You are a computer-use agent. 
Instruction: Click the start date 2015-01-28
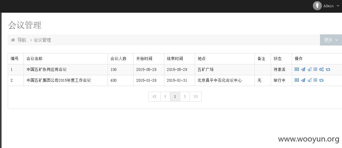(x=146, y=80)
